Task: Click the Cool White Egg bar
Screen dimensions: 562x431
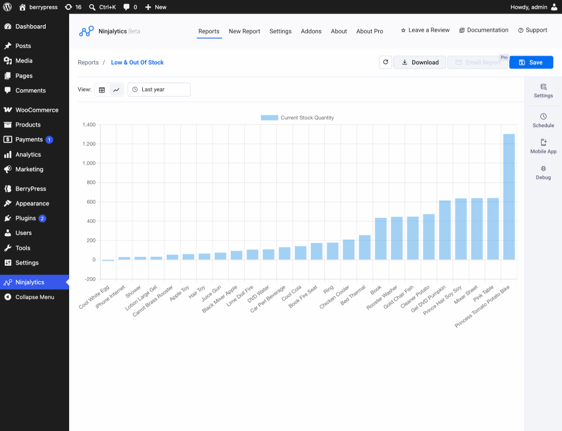Action: pyautogui.click(x=108, y=261)
